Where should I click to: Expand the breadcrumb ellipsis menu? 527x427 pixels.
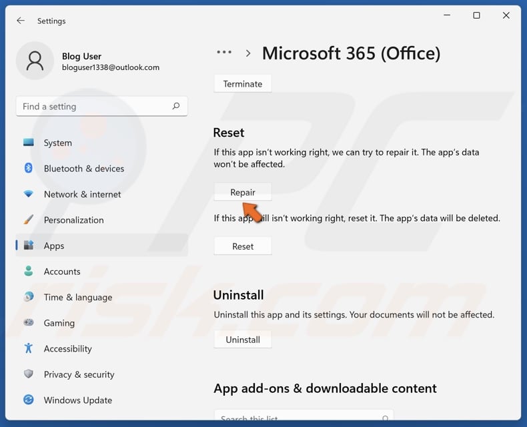[x=224, y=53]
